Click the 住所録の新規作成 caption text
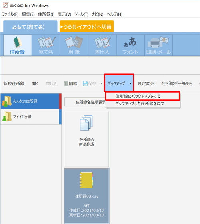This screenshot has width=200, height=224. coord(86,142)
